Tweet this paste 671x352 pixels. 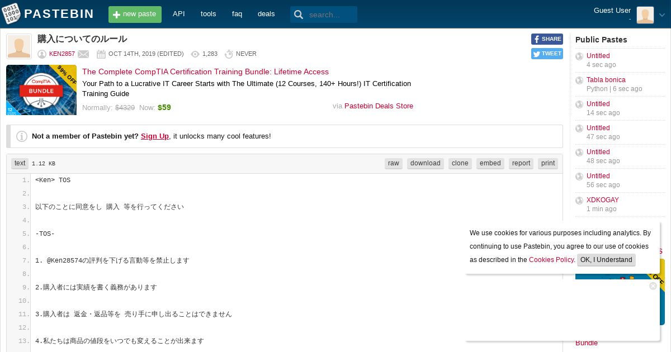point(547,54)
